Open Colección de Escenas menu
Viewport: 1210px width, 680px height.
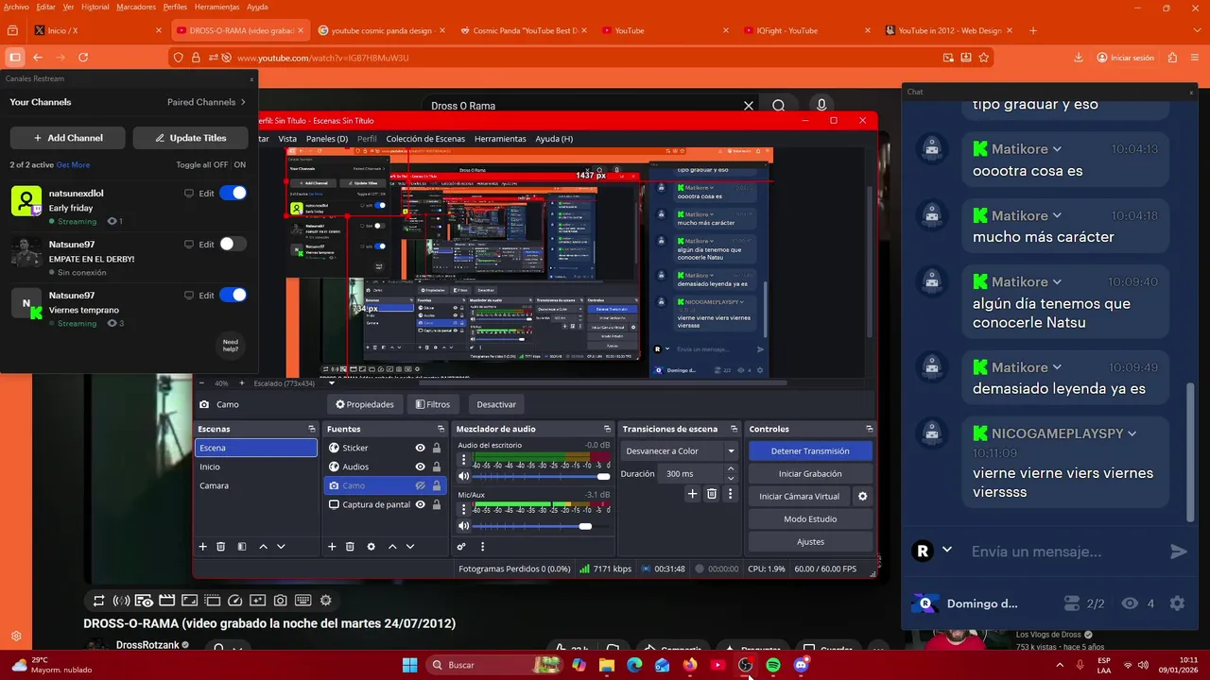425,139
